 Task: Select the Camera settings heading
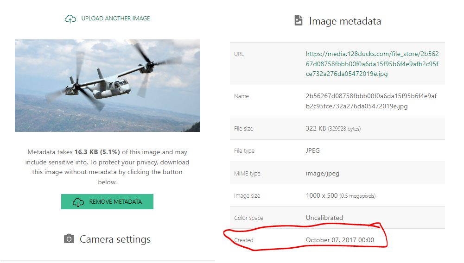115,239
